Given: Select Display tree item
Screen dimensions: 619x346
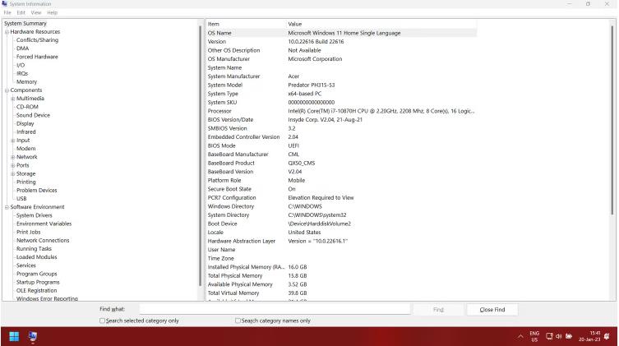Looking at the screenshot, I should click(25, 123).
